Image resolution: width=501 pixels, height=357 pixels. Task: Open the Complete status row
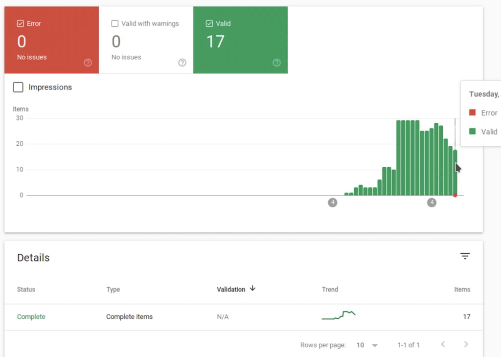point(31,317)
